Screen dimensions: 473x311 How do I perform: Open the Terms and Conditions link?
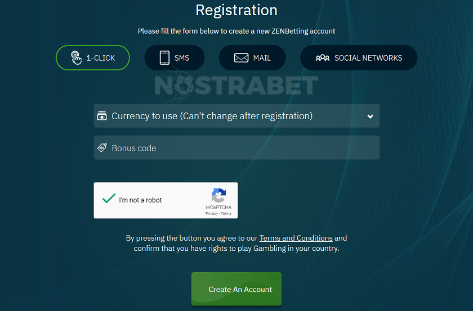pyautogui.click(x=296, y=238)
